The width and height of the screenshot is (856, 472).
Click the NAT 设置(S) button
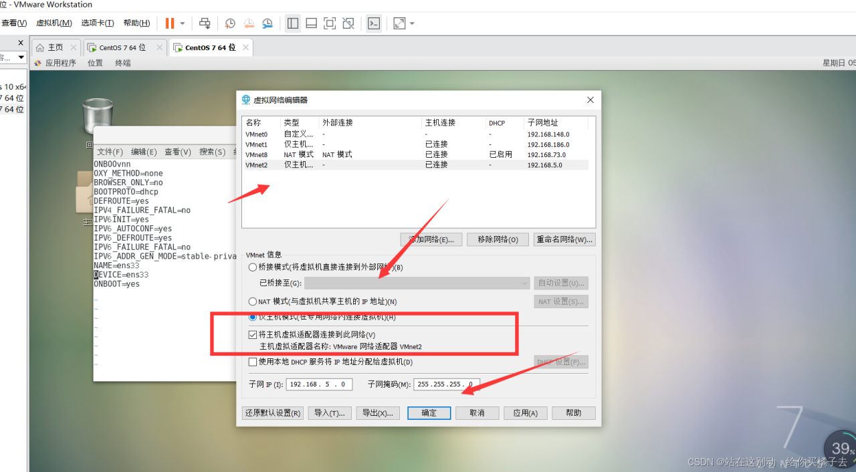click(x=561, y=302)
